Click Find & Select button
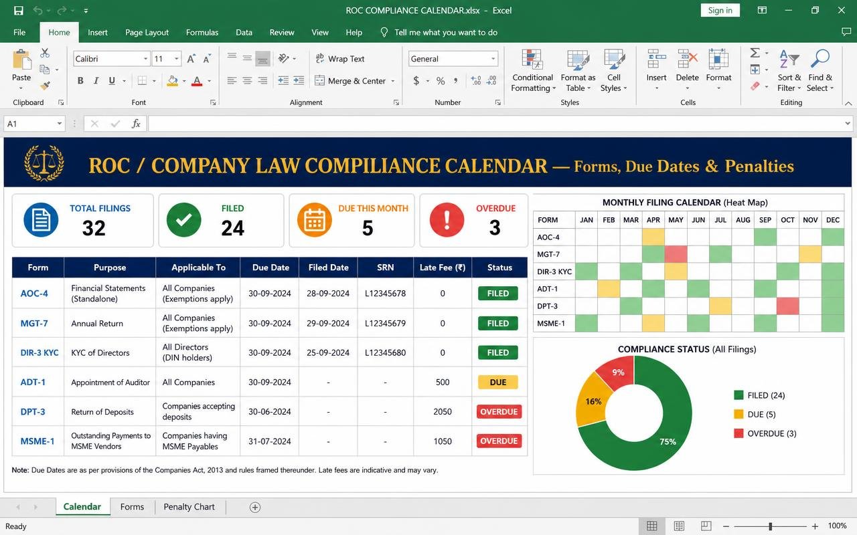Screen dimensions: 857x535 [820, 70]
